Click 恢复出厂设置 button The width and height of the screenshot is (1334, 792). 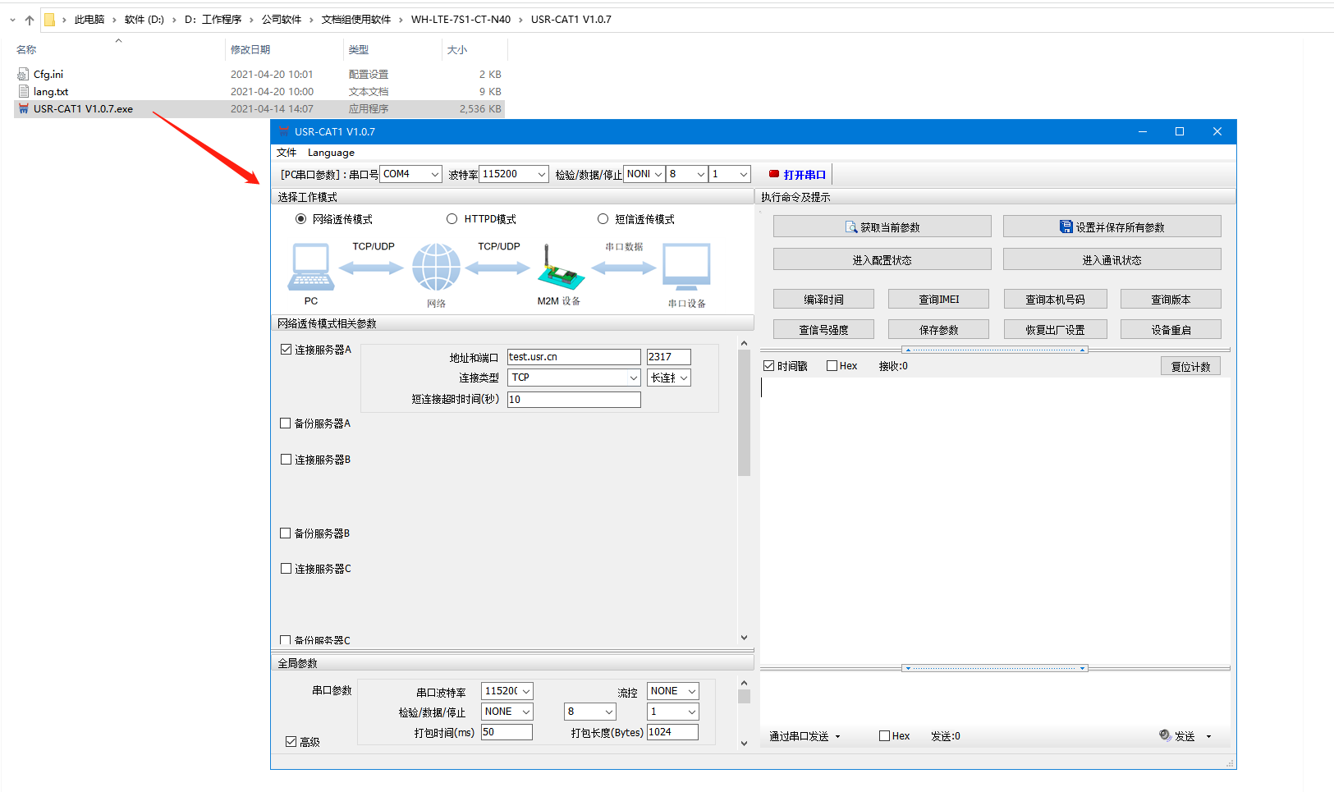(x=1056, y=329)
